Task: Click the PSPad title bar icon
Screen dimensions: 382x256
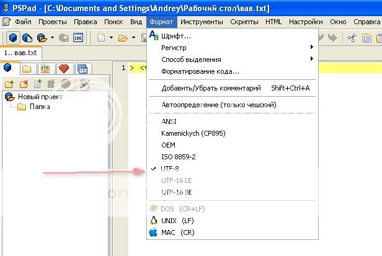Action: coord(6,7)
